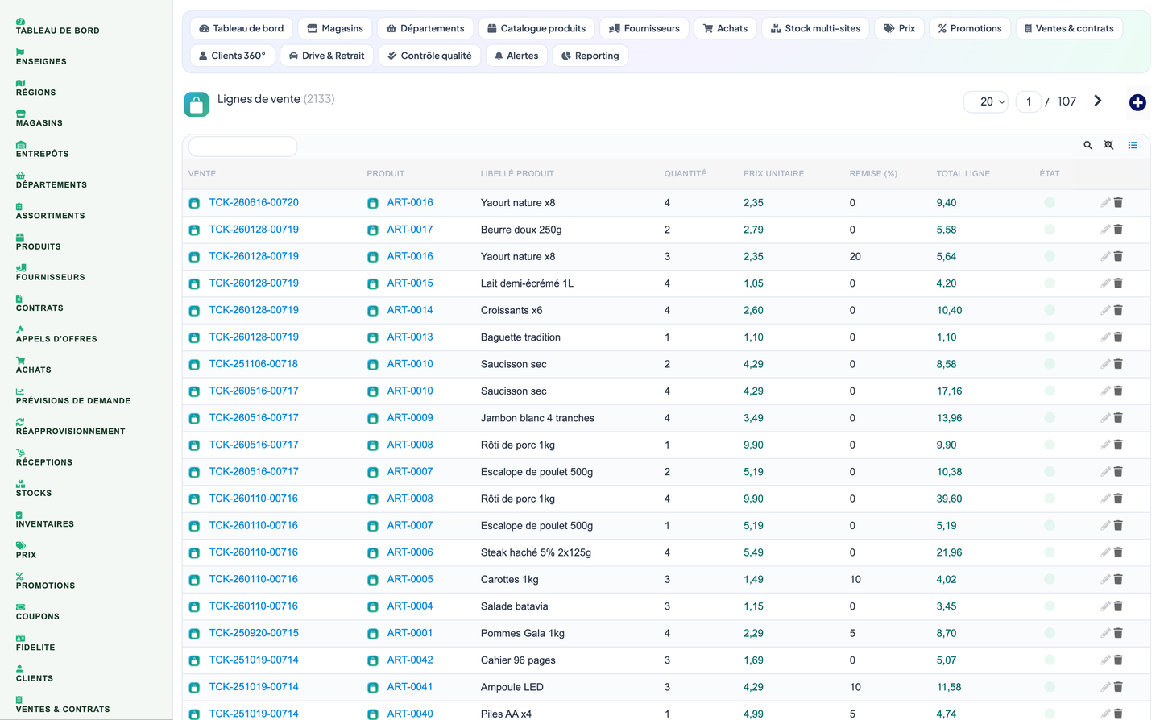Screen dimensions: 1164x720
Task: Edit the Yaourt nature x8 TCK-260616-00720 line
Action: [x=1105, y=203]
